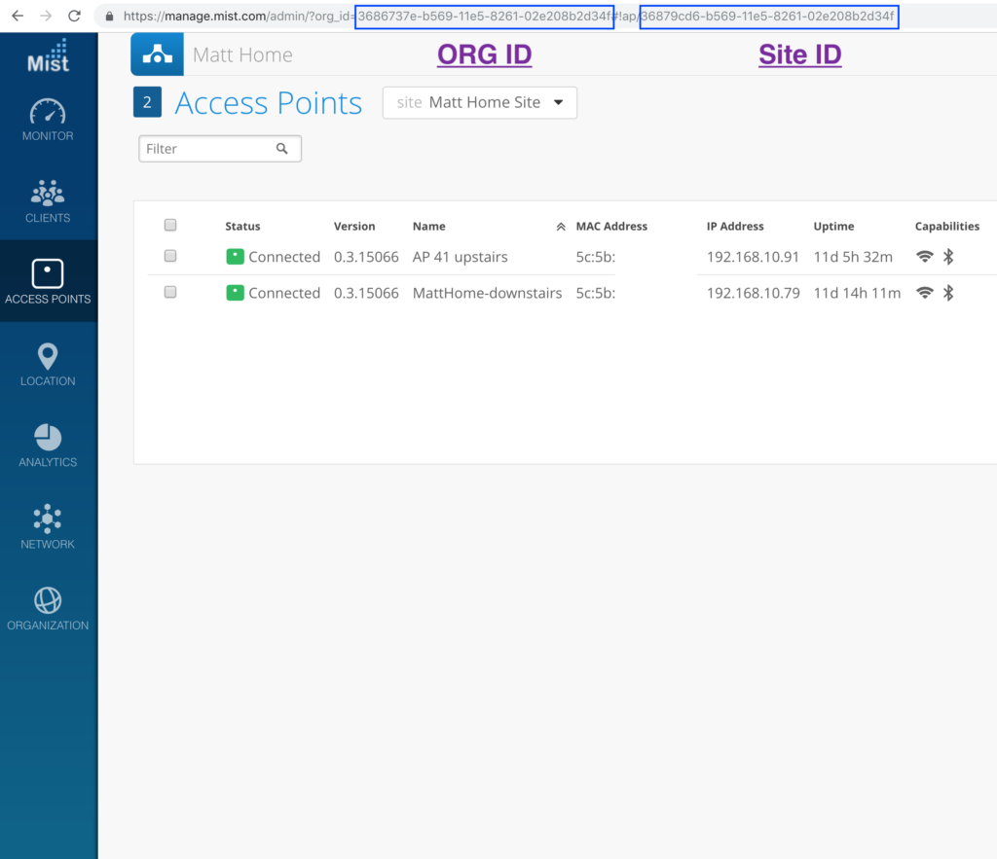The image size is (997, 859).
Task: Click the sort chevron on the Name column
Action: [x=562, y=225]
